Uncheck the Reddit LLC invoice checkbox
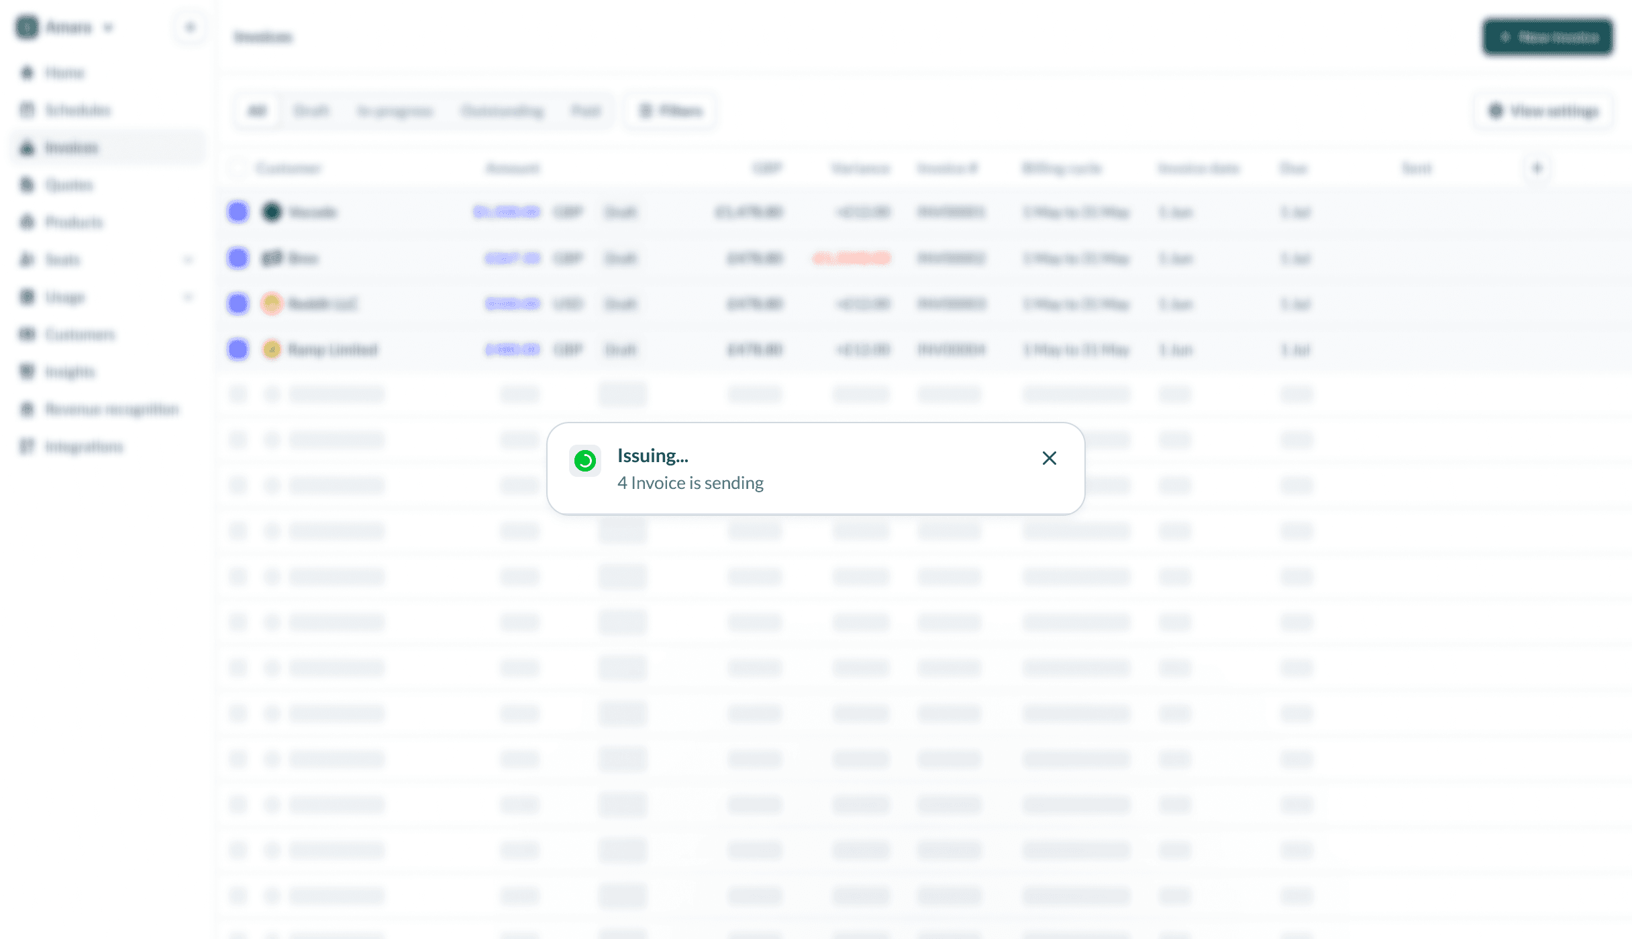The width and height of the screenshot is (1632, 939). click(238, 304)
